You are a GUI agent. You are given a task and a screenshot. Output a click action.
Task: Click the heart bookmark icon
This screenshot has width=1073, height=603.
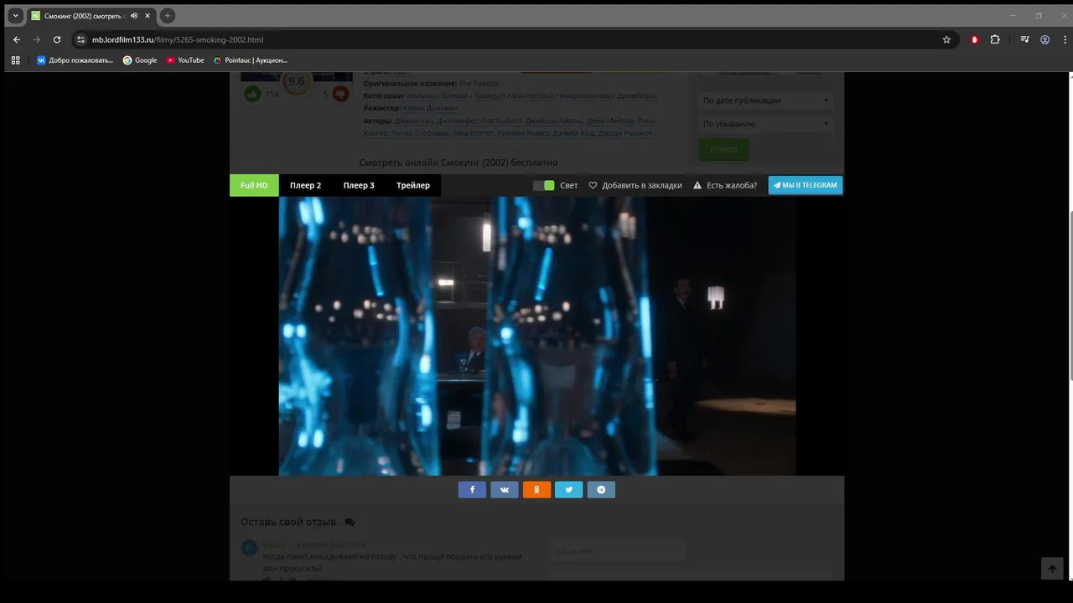point(593,185)
